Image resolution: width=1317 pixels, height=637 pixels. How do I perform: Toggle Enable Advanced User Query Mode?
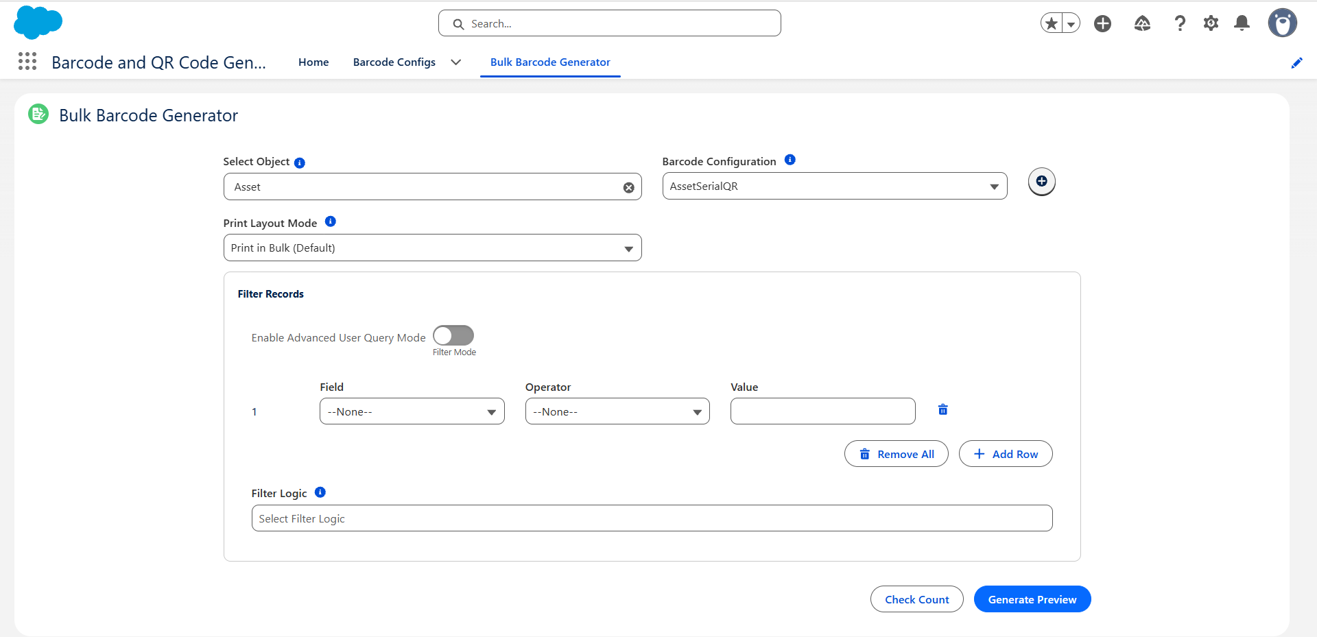453,335
